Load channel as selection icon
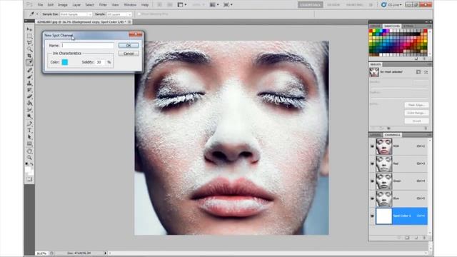457x257 pixels. pyautogui.click(x=399, y=238)
